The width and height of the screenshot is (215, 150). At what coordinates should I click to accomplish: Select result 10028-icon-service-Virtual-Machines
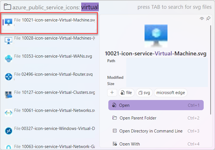pos(49,40)
